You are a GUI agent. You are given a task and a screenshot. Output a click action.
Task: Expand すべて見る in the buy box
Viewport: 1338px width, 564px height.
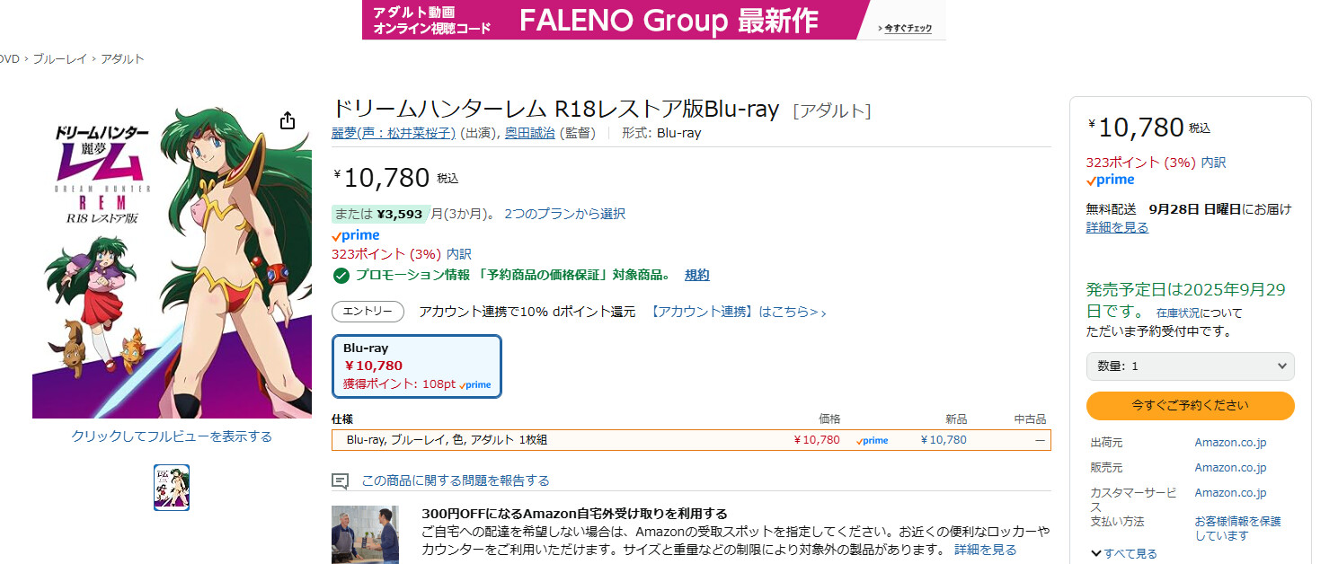pyautogui.click(x=1124, y=553)
